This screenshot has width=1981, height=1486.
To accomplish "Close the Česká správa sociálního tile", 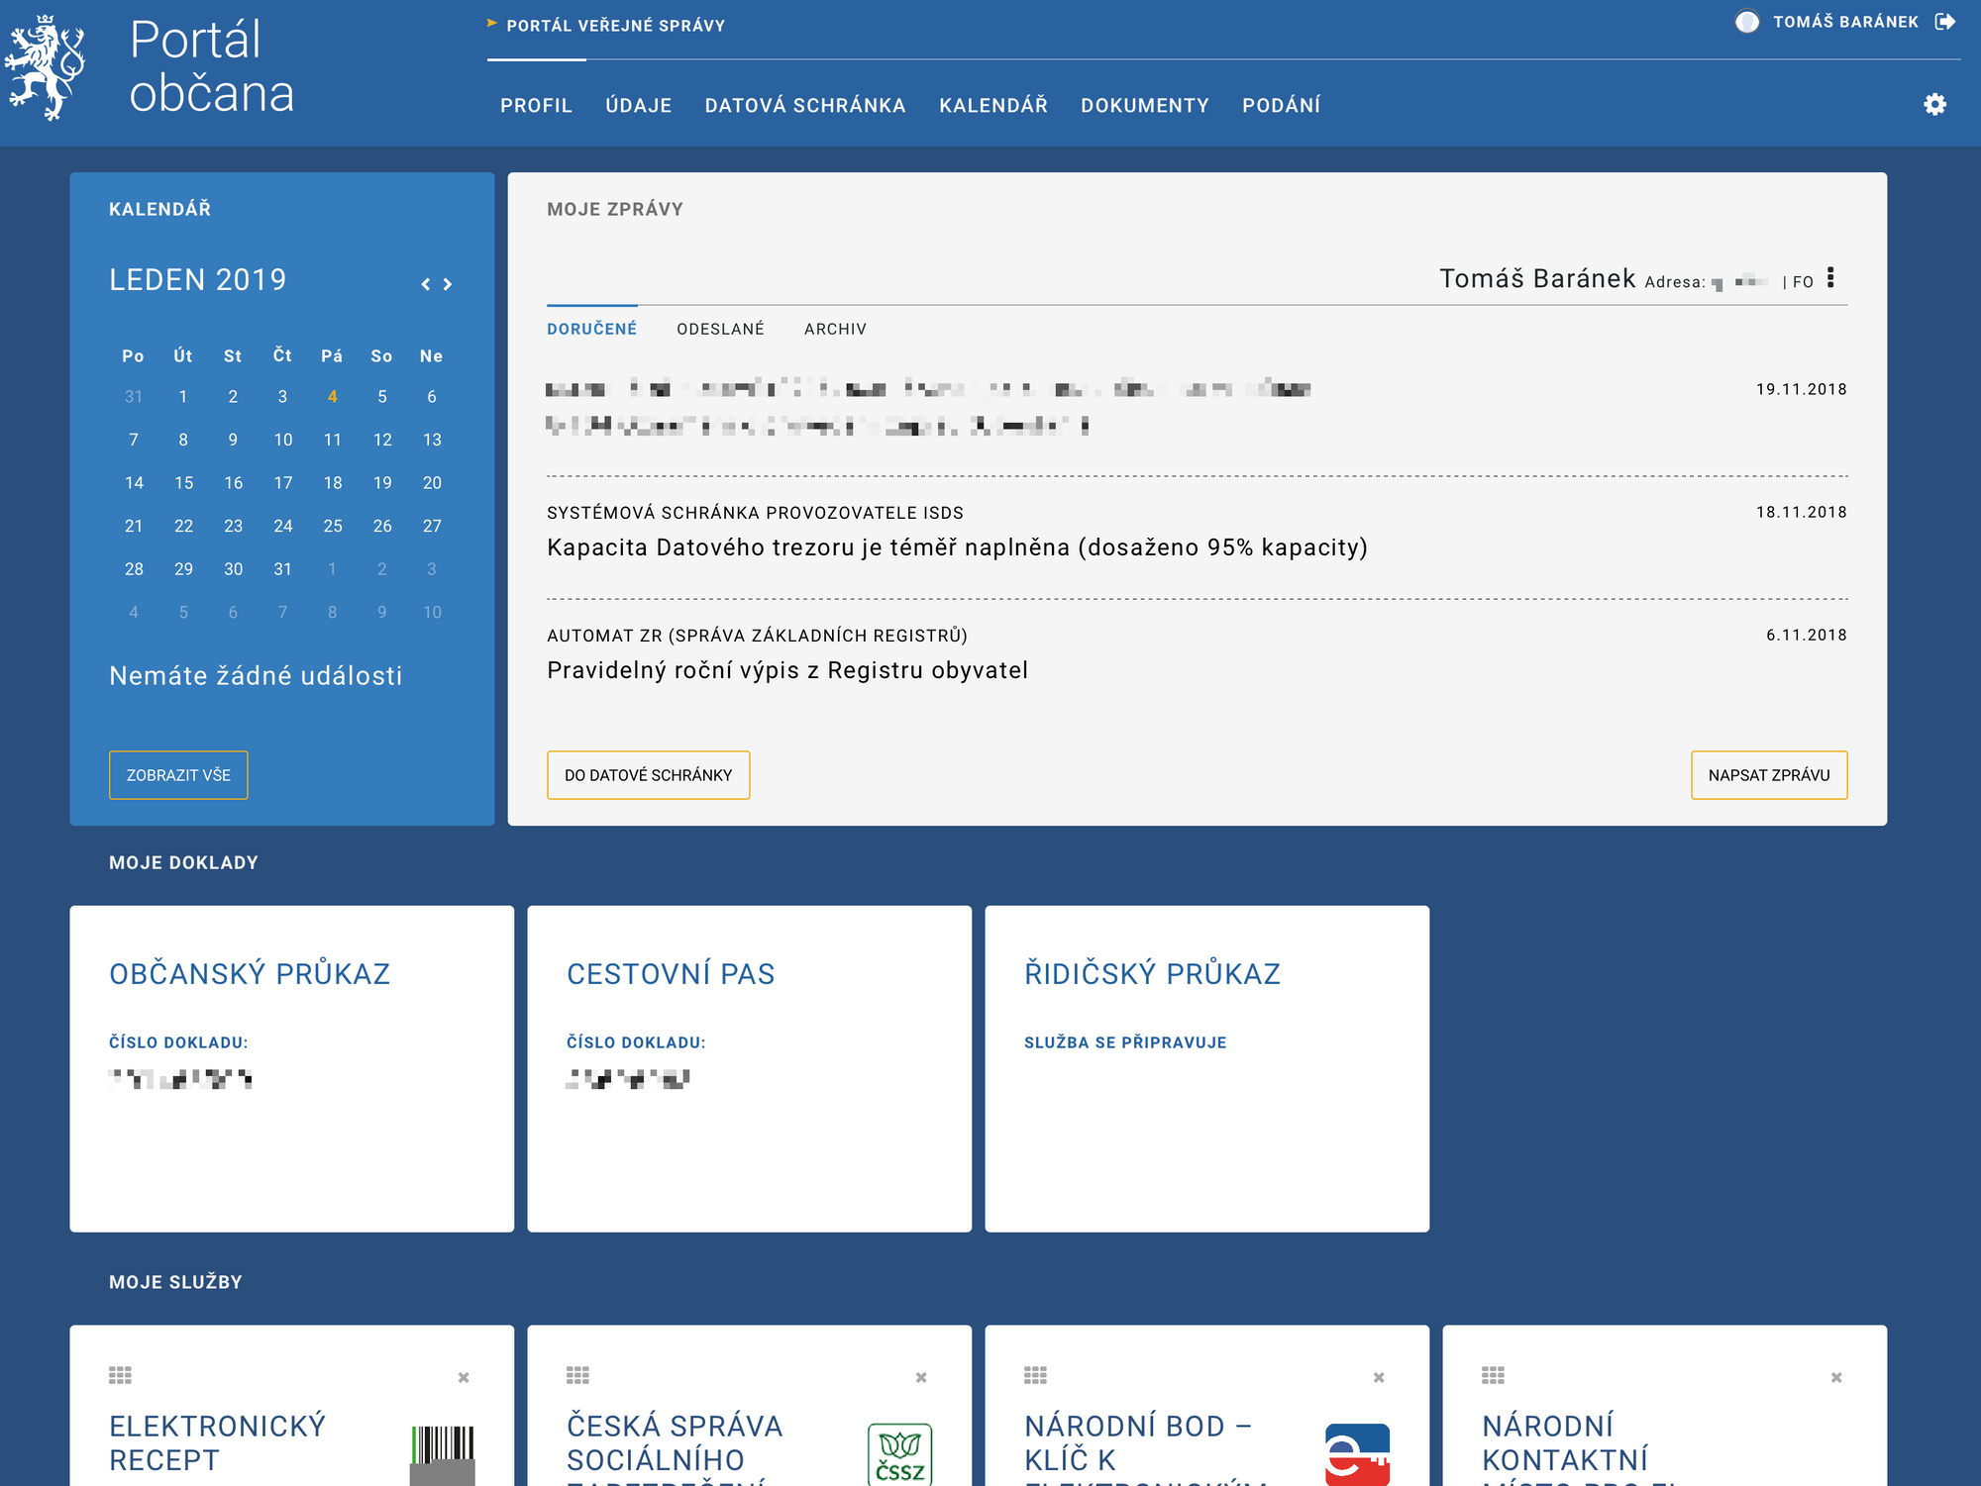I will point(921,1377).
